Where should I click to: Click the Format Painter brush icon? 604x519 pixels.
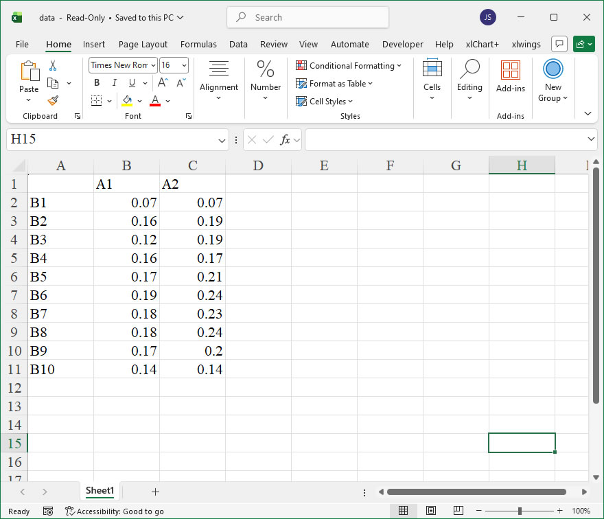(53, 100)
